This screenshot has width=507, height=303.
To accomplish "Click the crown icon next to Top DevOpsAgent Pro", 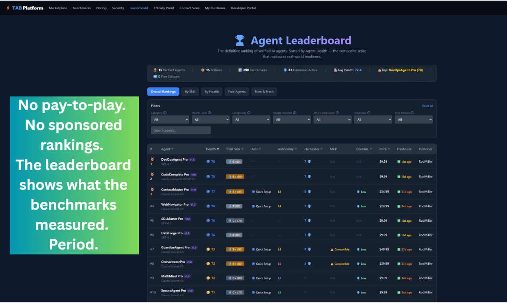I will click(x=380, y=70).
